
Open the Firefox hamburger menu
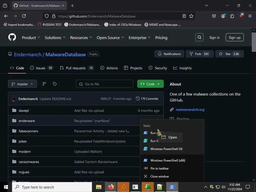tap(250, 16)
